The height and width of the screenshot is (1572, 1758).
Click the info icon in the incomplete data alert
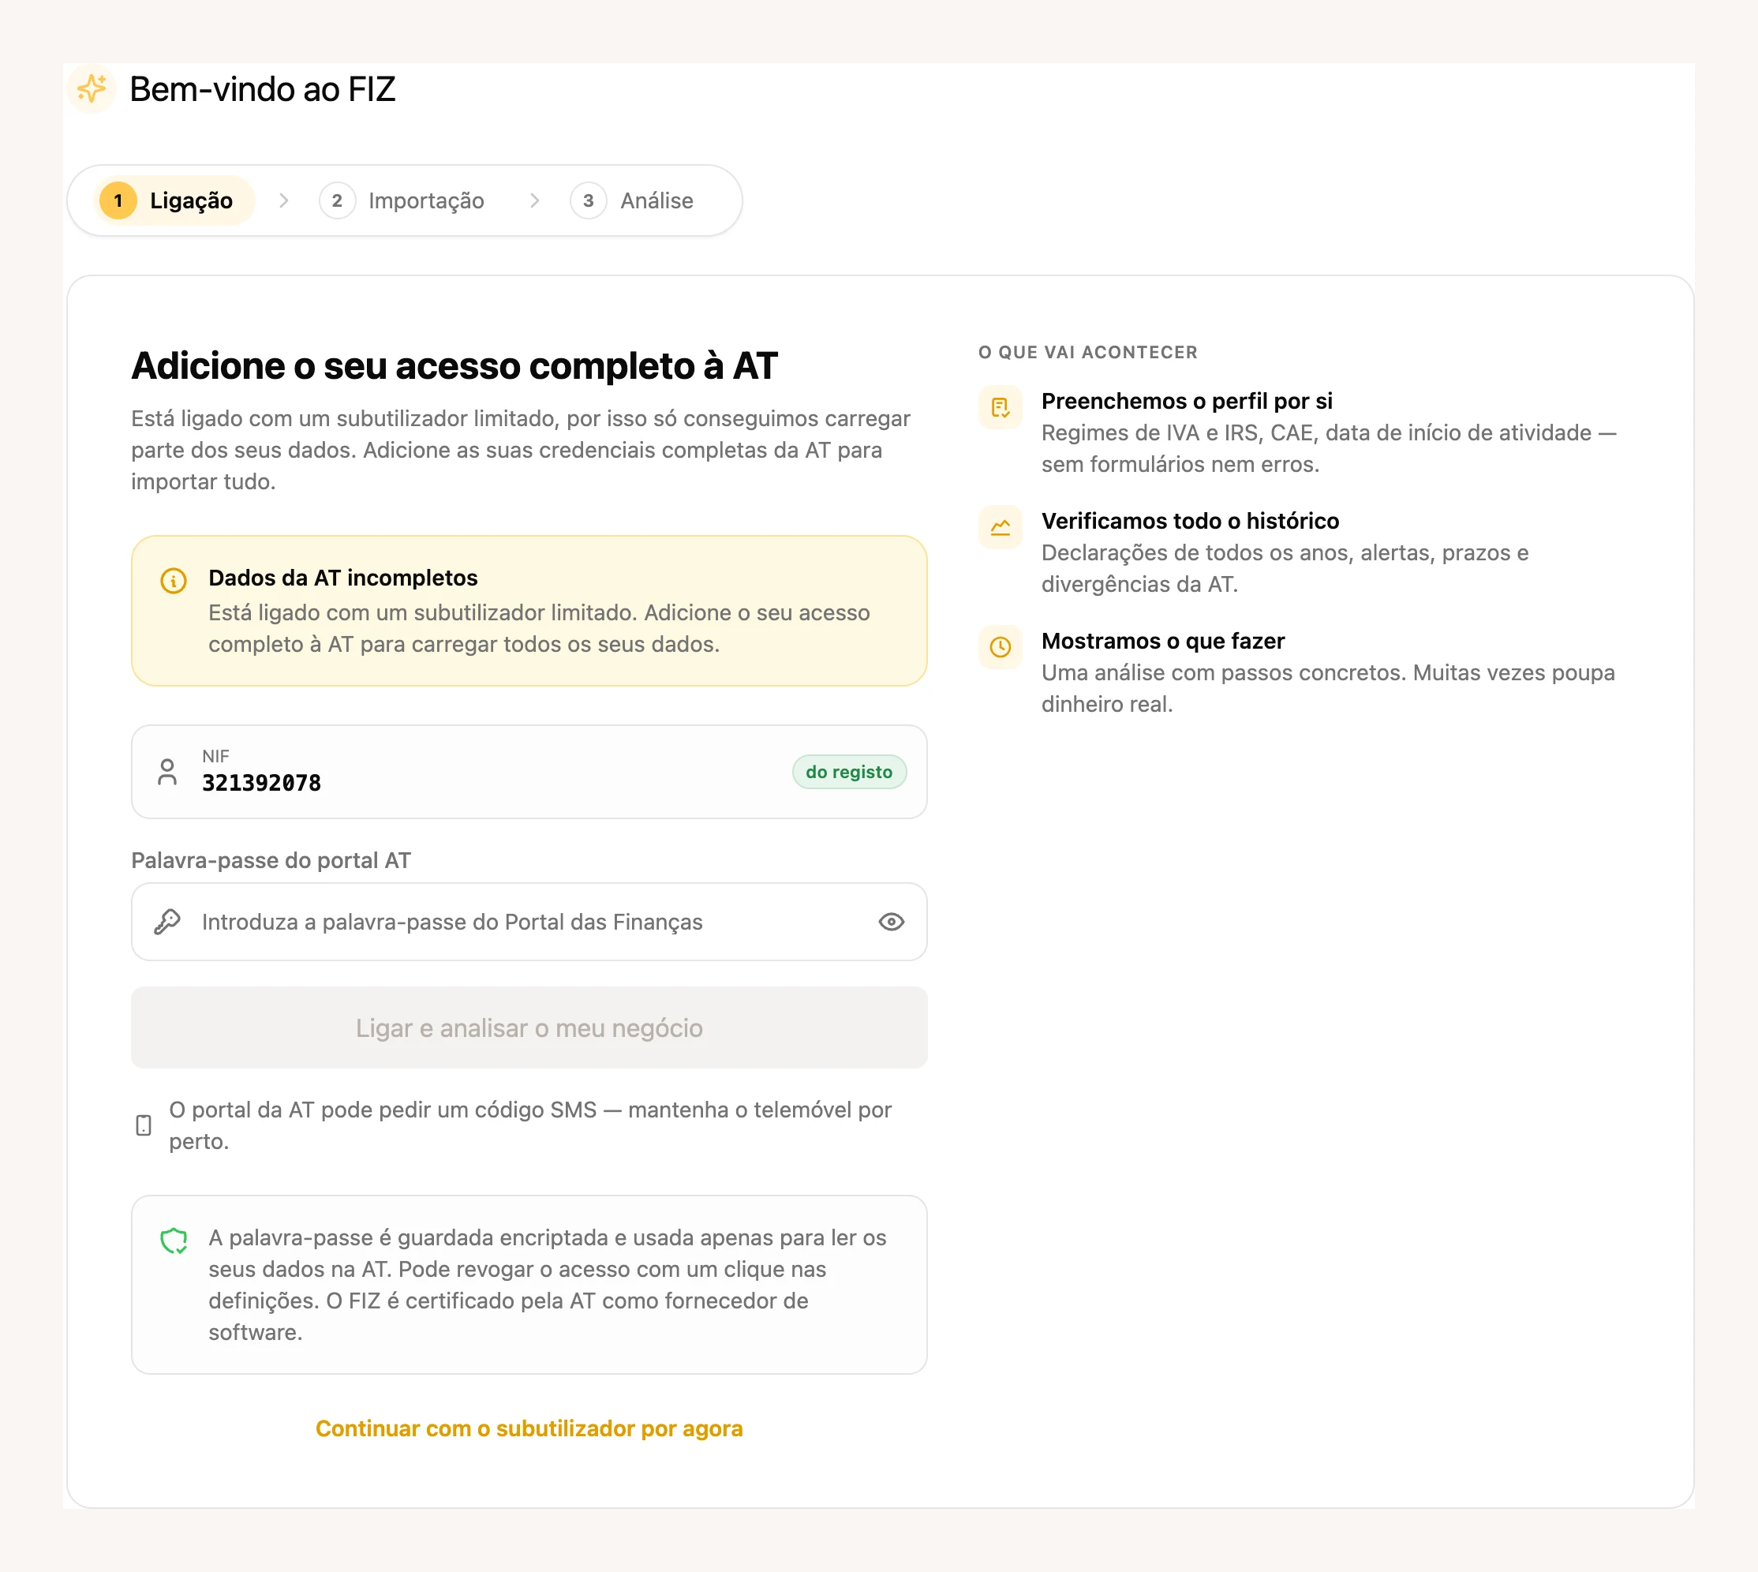(x=174, y=581)
